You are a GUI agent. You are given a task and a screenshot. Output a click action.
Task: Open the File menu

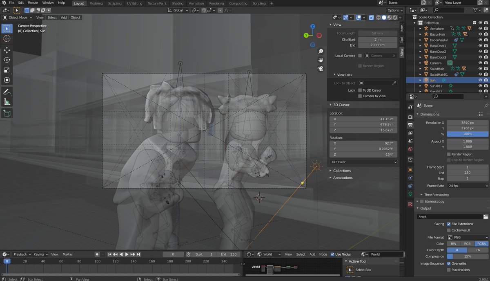coord(11,3)
